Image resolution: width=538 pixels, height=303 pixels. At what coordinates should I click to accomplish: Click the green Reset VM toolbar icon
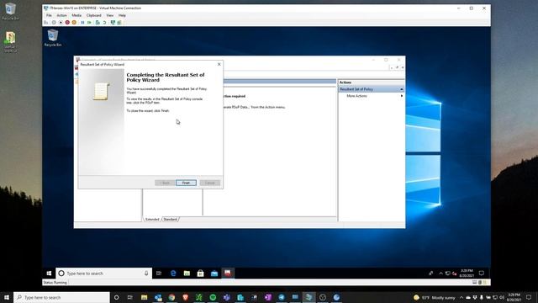coord(90,23)
